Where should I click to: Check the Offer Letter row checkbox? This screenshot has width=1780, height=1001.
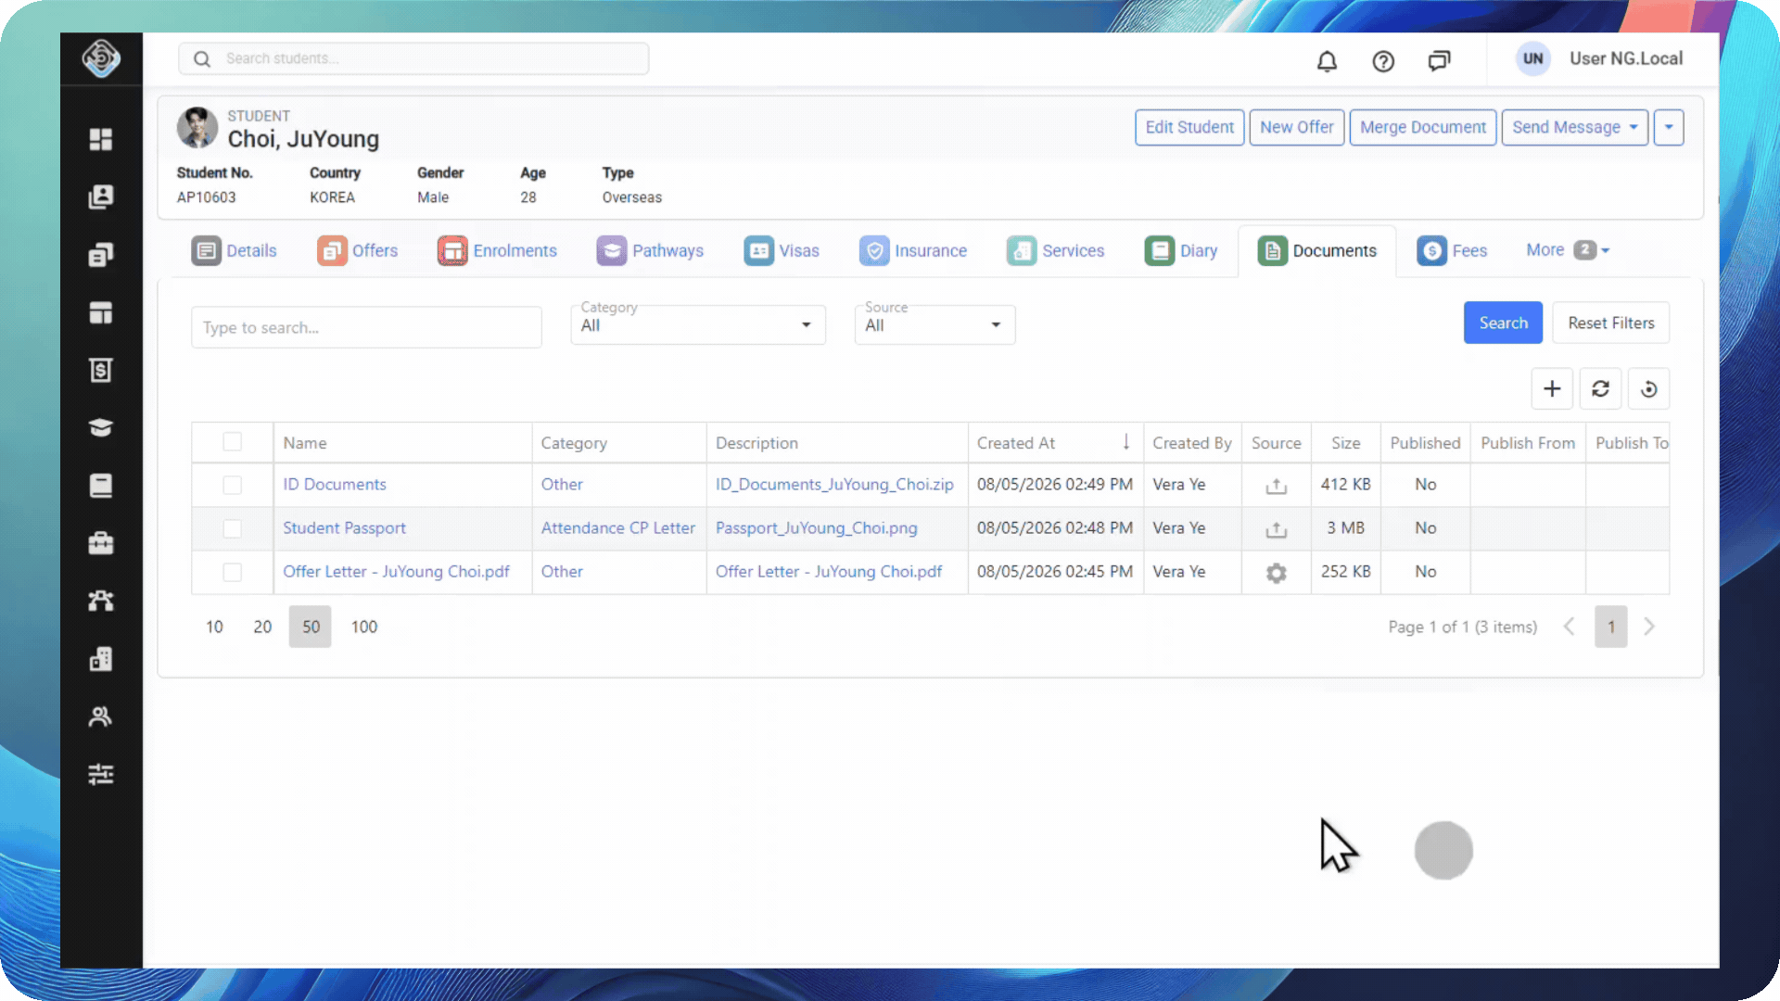coord(232,572)
